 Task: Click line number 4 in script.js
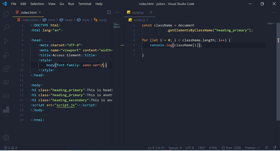[134, 40]
